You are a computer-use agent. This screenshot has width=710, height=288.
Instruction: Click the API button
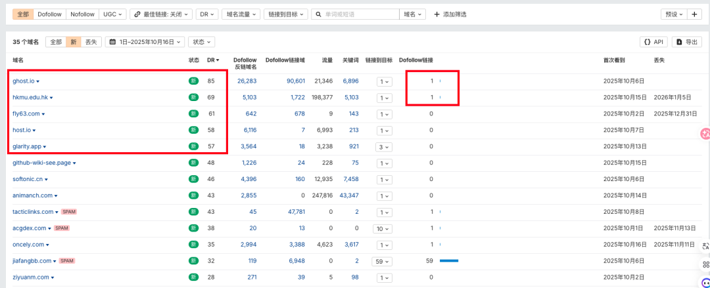[654, 42]
